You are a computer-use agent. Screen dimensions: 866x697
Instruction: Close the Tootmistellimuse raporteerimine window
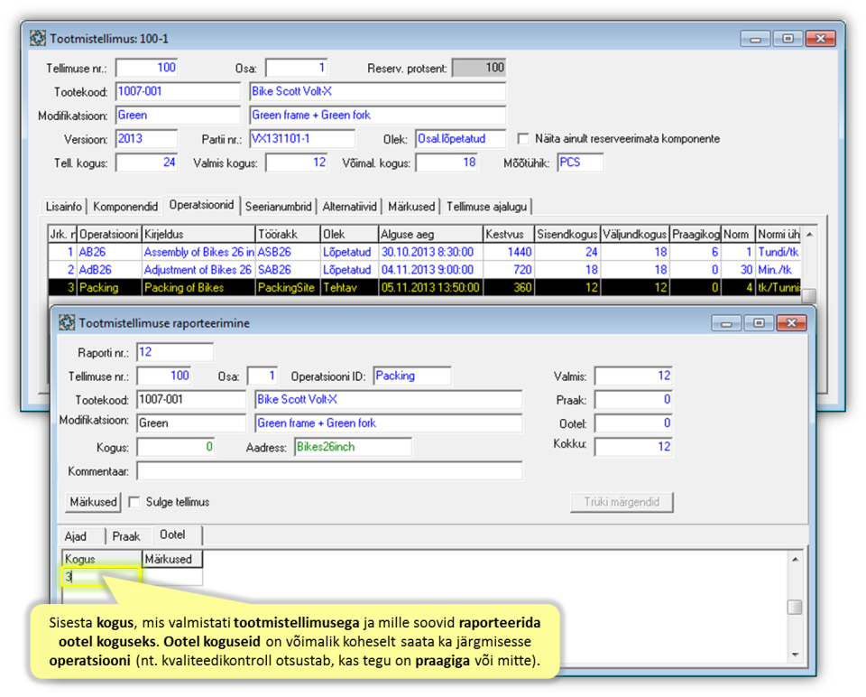pyautogui.click(x=791, y=323)
